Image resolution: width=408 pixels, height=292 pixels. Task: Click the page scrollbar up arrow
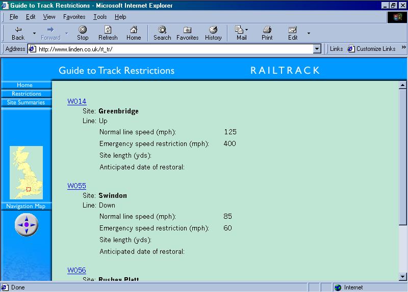point(402,85)
